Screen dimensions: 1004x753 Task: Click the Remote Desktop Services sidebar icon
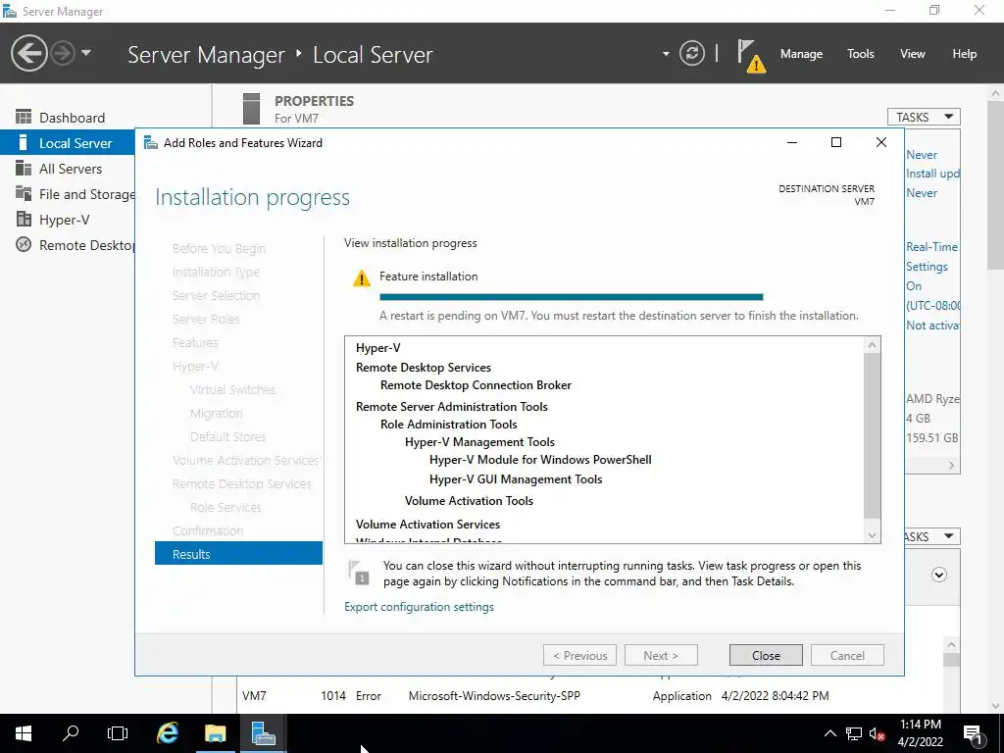coord(24,244)
